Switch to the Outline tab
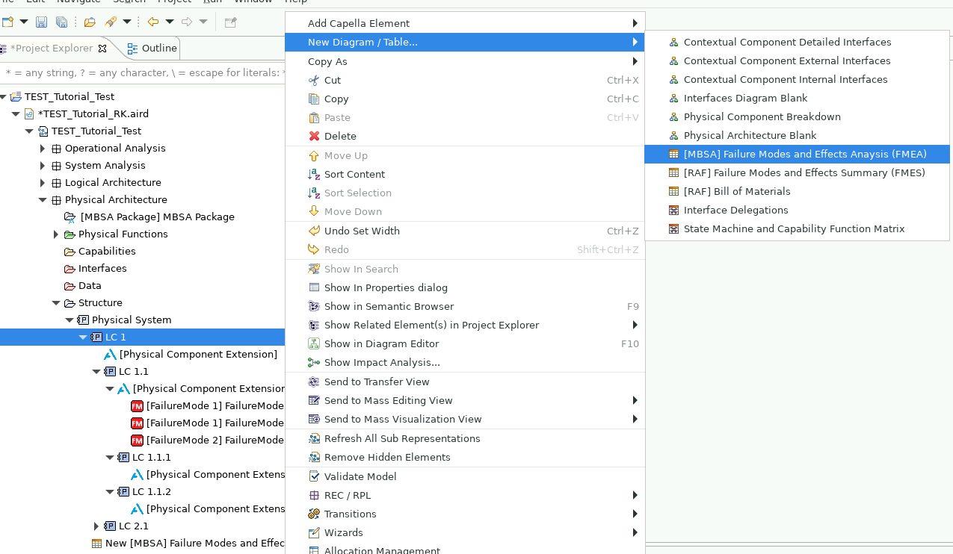This screenshot has width=953, height=554. tap(152, 49)
